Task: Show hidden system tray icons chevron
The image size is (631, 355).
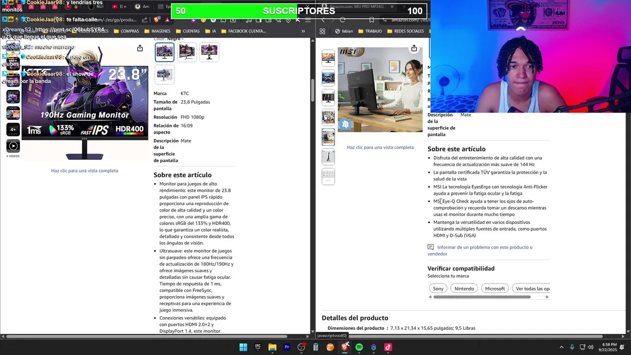Action: tap(561, 347)
